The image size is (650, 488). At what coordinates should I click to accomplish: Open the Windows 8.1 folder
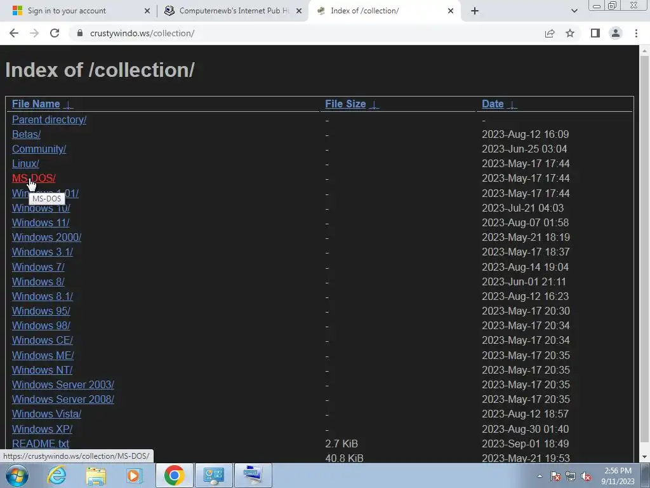pyautogui.click(x=43, y=296)
